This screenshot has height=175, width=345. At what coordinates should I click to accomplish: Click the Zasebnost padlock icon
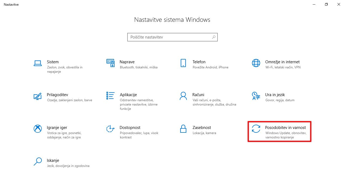click(183, 129)
